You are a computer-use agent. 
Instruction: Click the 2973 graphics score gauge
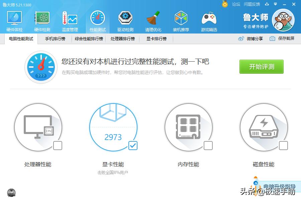click(x=114, y=127)
